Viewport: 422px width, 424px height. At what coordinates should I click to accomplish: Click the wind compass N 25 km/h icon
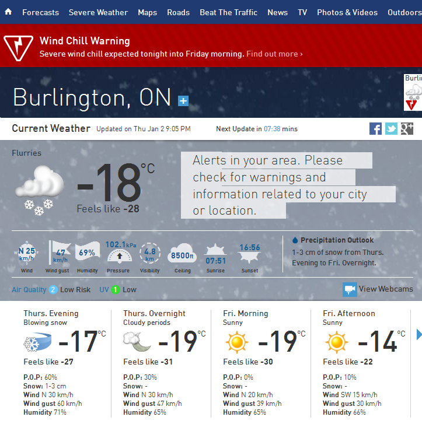[x=26, y=254]
